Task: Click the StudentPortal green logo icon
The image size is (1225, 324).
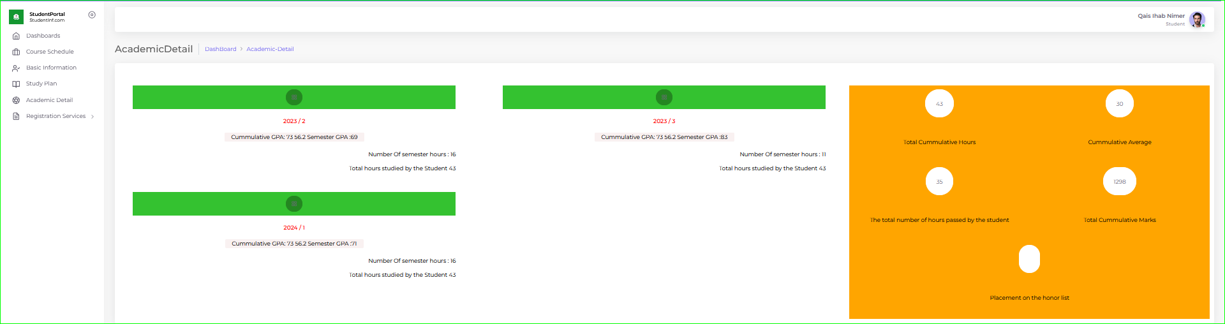Action: click(17, 17)
